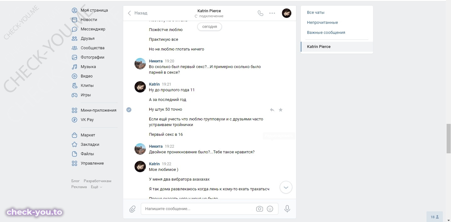
Task: Open Реклама footer link
Action: (79, 187)
